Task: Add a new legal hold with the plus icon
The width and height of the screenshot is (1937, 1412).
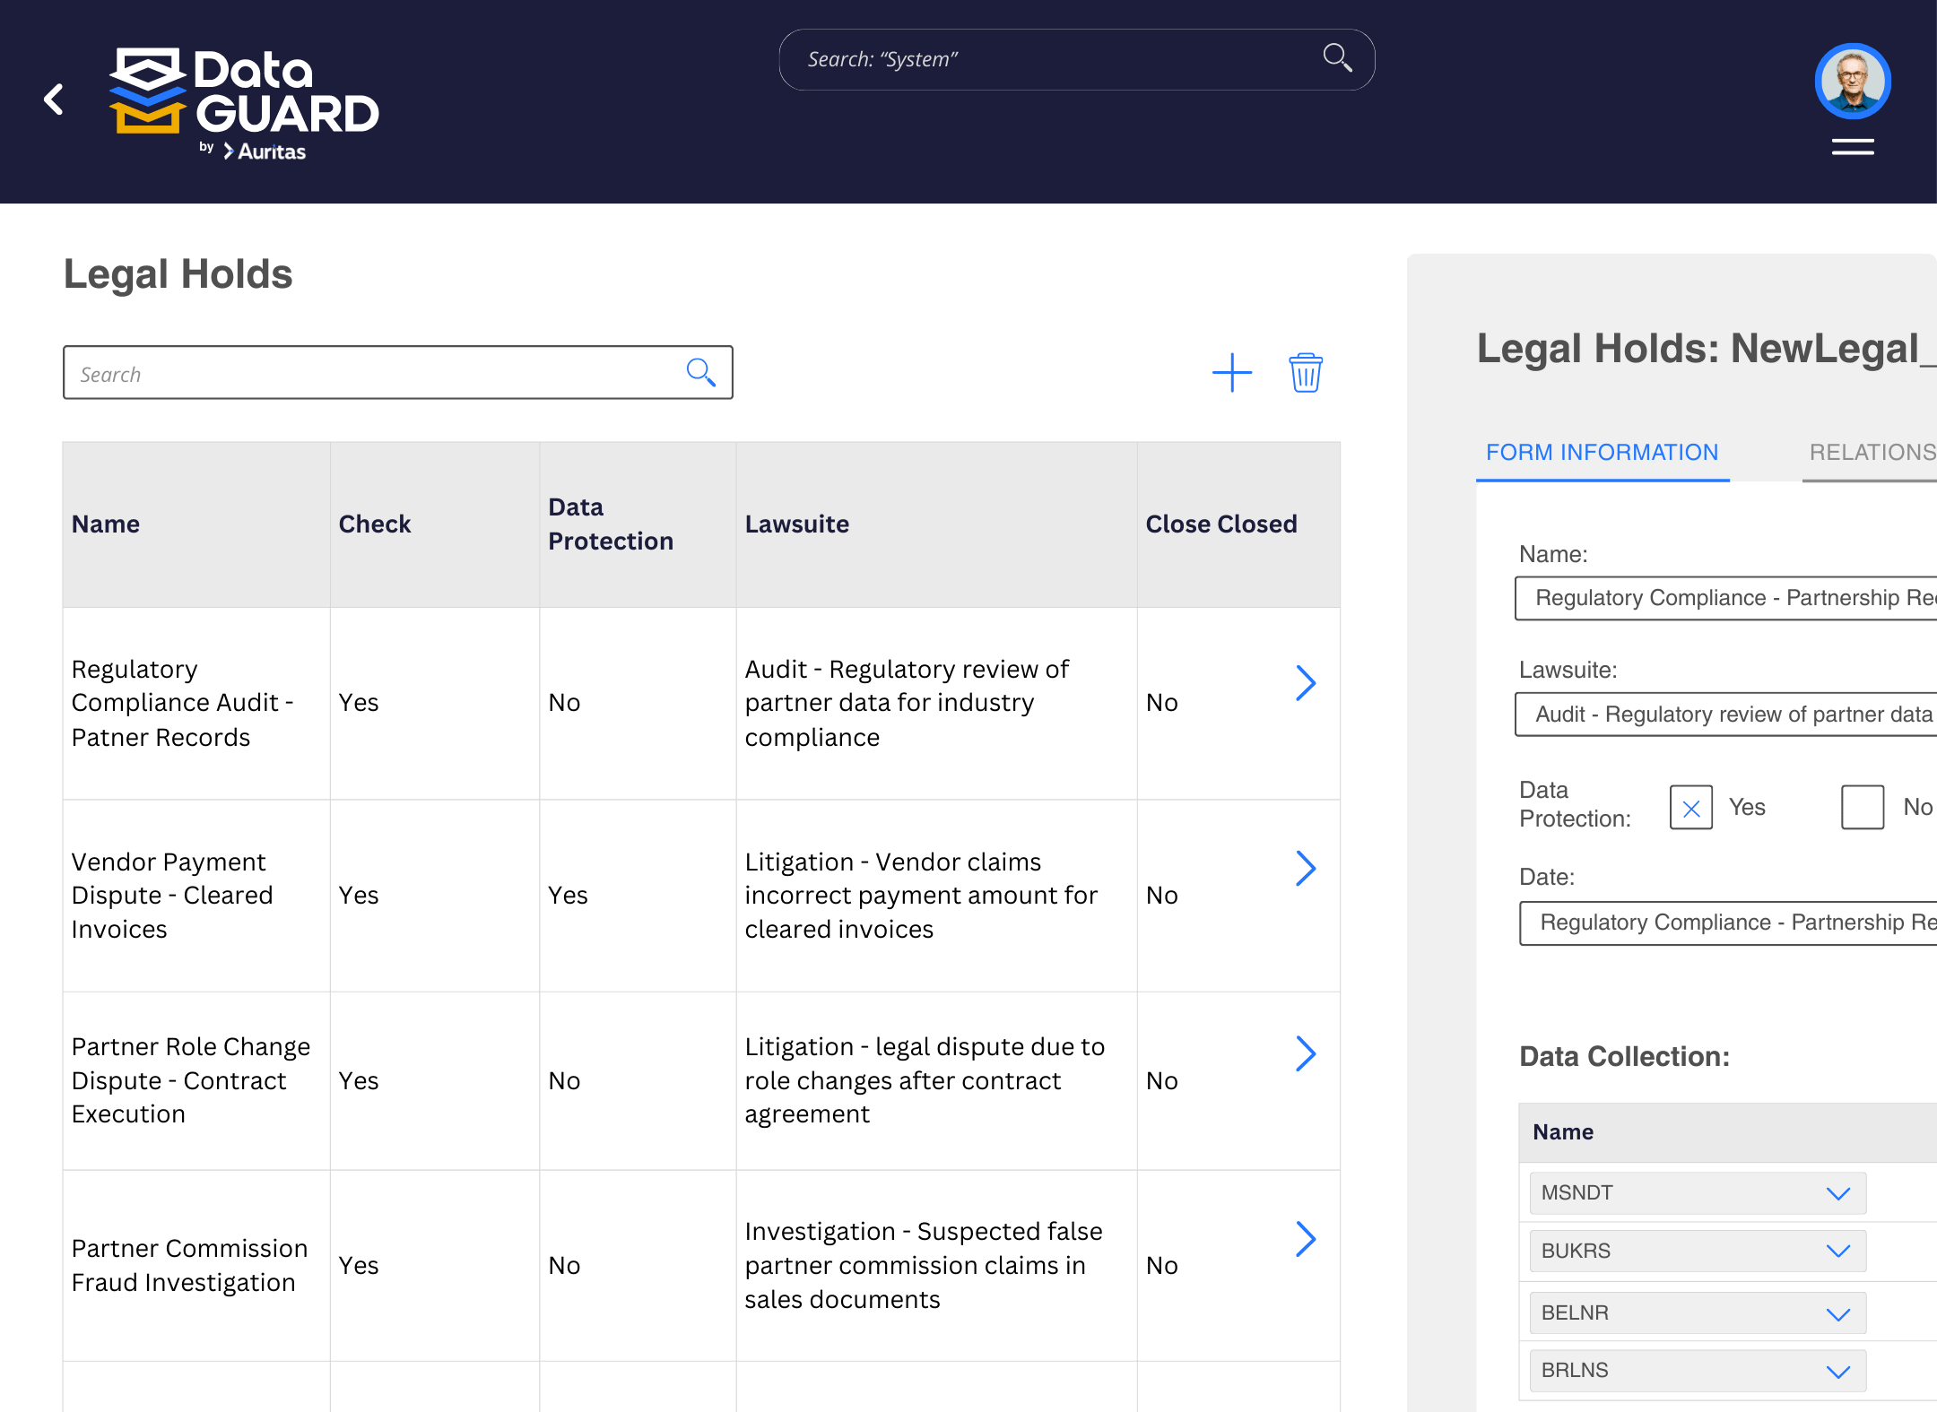Action: (1231, 373)
